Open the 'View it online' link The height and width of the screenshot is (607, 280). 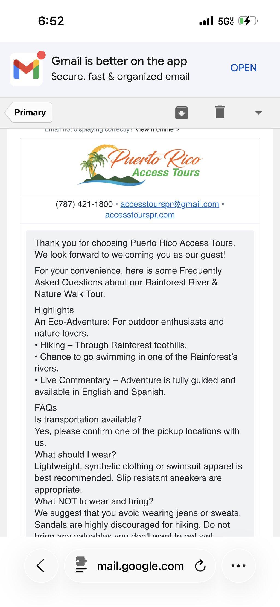click(x=157, y=129)
